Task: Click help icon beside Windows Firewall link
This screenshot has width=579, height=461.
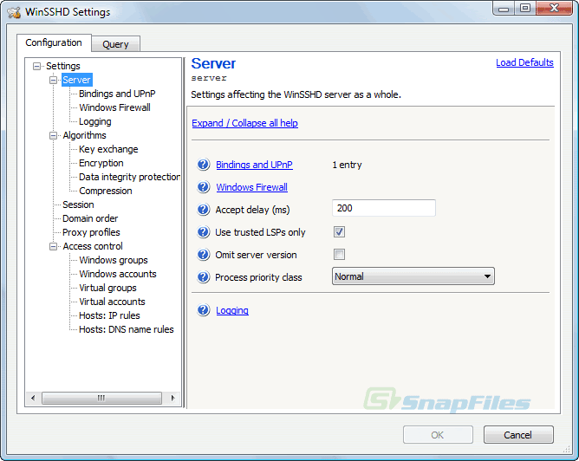Action: tap(203, 187)
